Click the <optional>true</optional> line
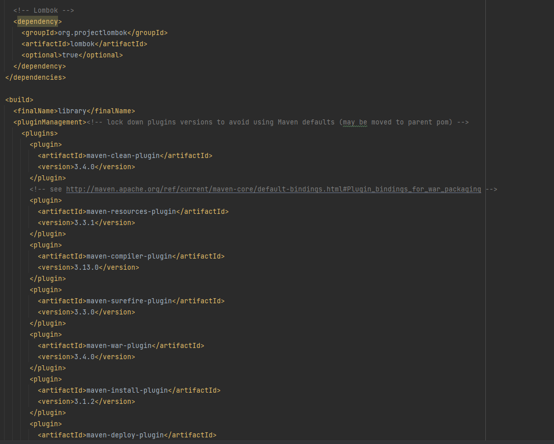 pos(72,55)
